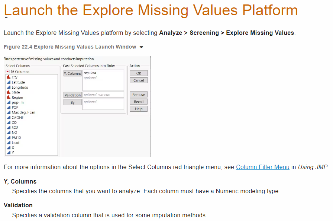Click the continuous icon beside SO2
Viewport: 333px width, 221px height.
click(9, 127)
